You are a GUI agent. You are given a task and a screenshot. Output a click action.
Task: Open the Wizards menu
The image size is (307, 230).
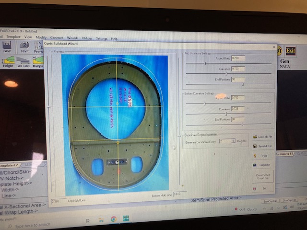[x=72, y=37]
